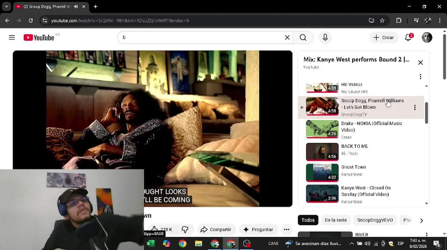Clear the search box with the X
The height and width of the screenshot is (250, 447).
point(287,37)
